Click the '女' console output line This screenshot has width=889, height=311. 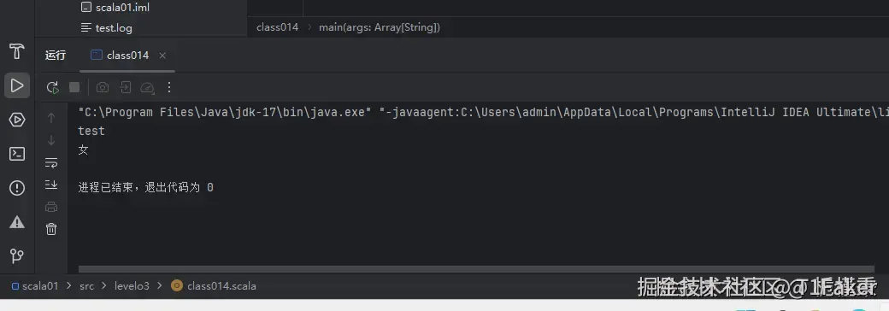[84, 150]
